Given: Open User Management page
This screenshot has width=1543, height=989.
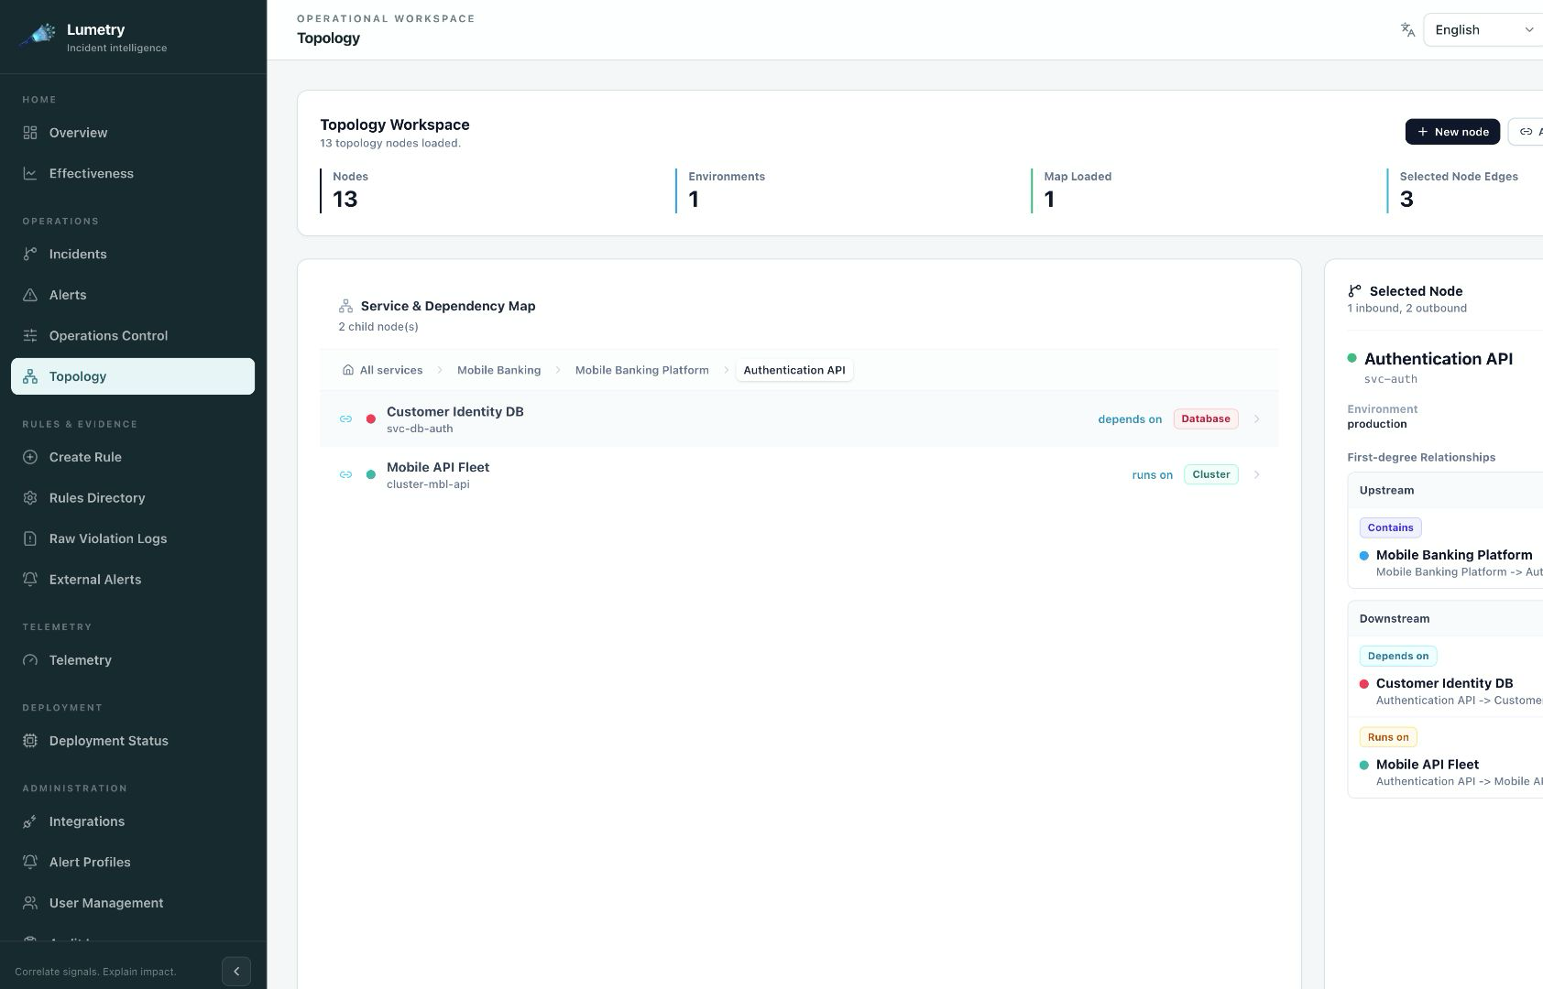Looking at the screenshot, I should 133,903.
